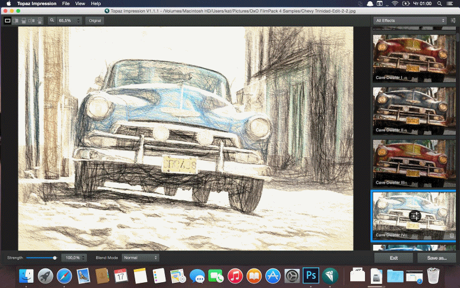Open the effect settings sliders panel icon

pyautogui.click(x=454, y=21)
